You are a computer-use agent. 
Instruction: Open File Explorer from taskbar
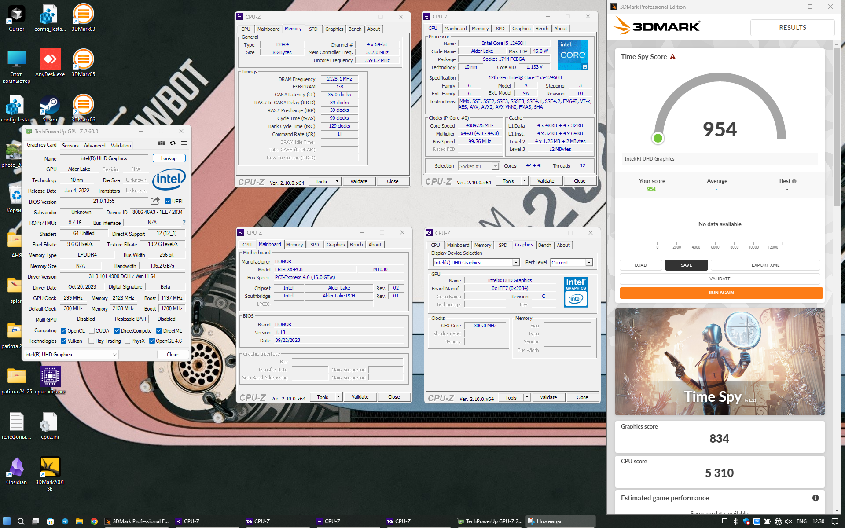click(x=80, y=521)
